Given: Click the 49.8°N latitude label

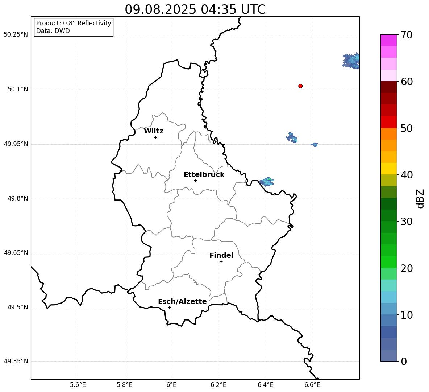Looking at the screenshot, I should 18,198.
